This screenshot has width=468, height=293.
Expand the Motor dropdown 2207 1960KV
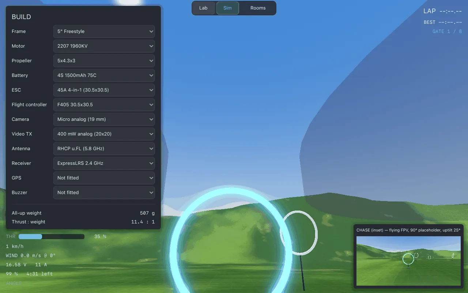[x=104, y=46]
